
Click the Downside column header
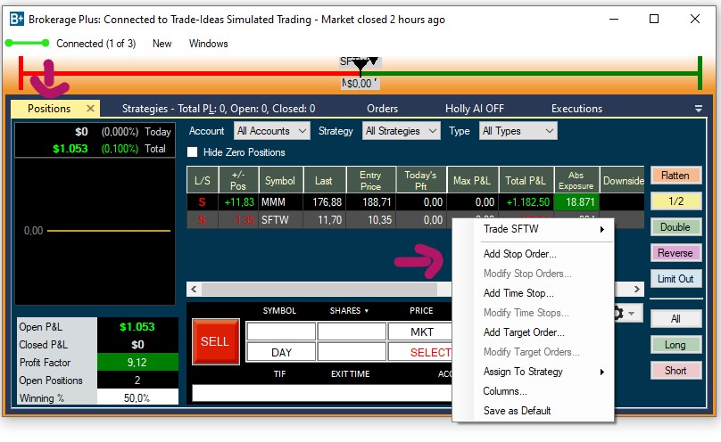point(623,180)
